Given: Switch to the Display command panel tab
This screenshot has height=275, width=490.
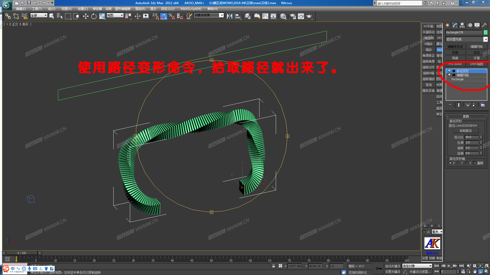Looking at the screenshot, I should point(477,25).
